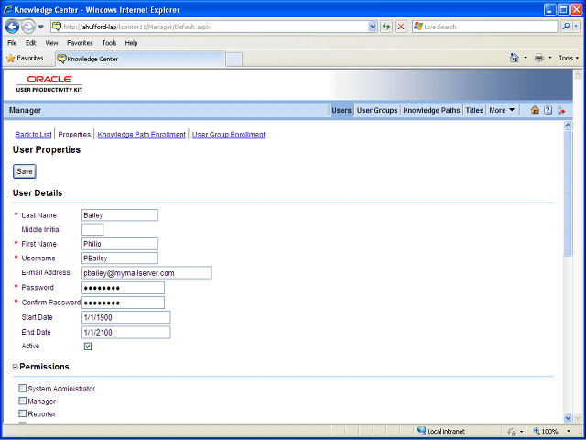586x440 pixels.
Task: Open the address bar history dropdown
Action: [x=373, y=27]
